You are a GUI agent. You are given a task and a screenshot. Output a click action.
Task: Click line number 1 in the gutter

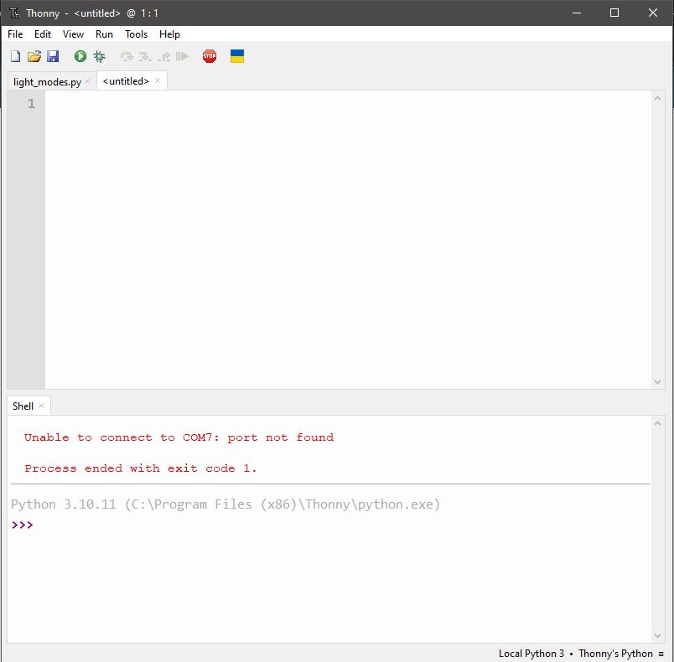pos(31,104)
